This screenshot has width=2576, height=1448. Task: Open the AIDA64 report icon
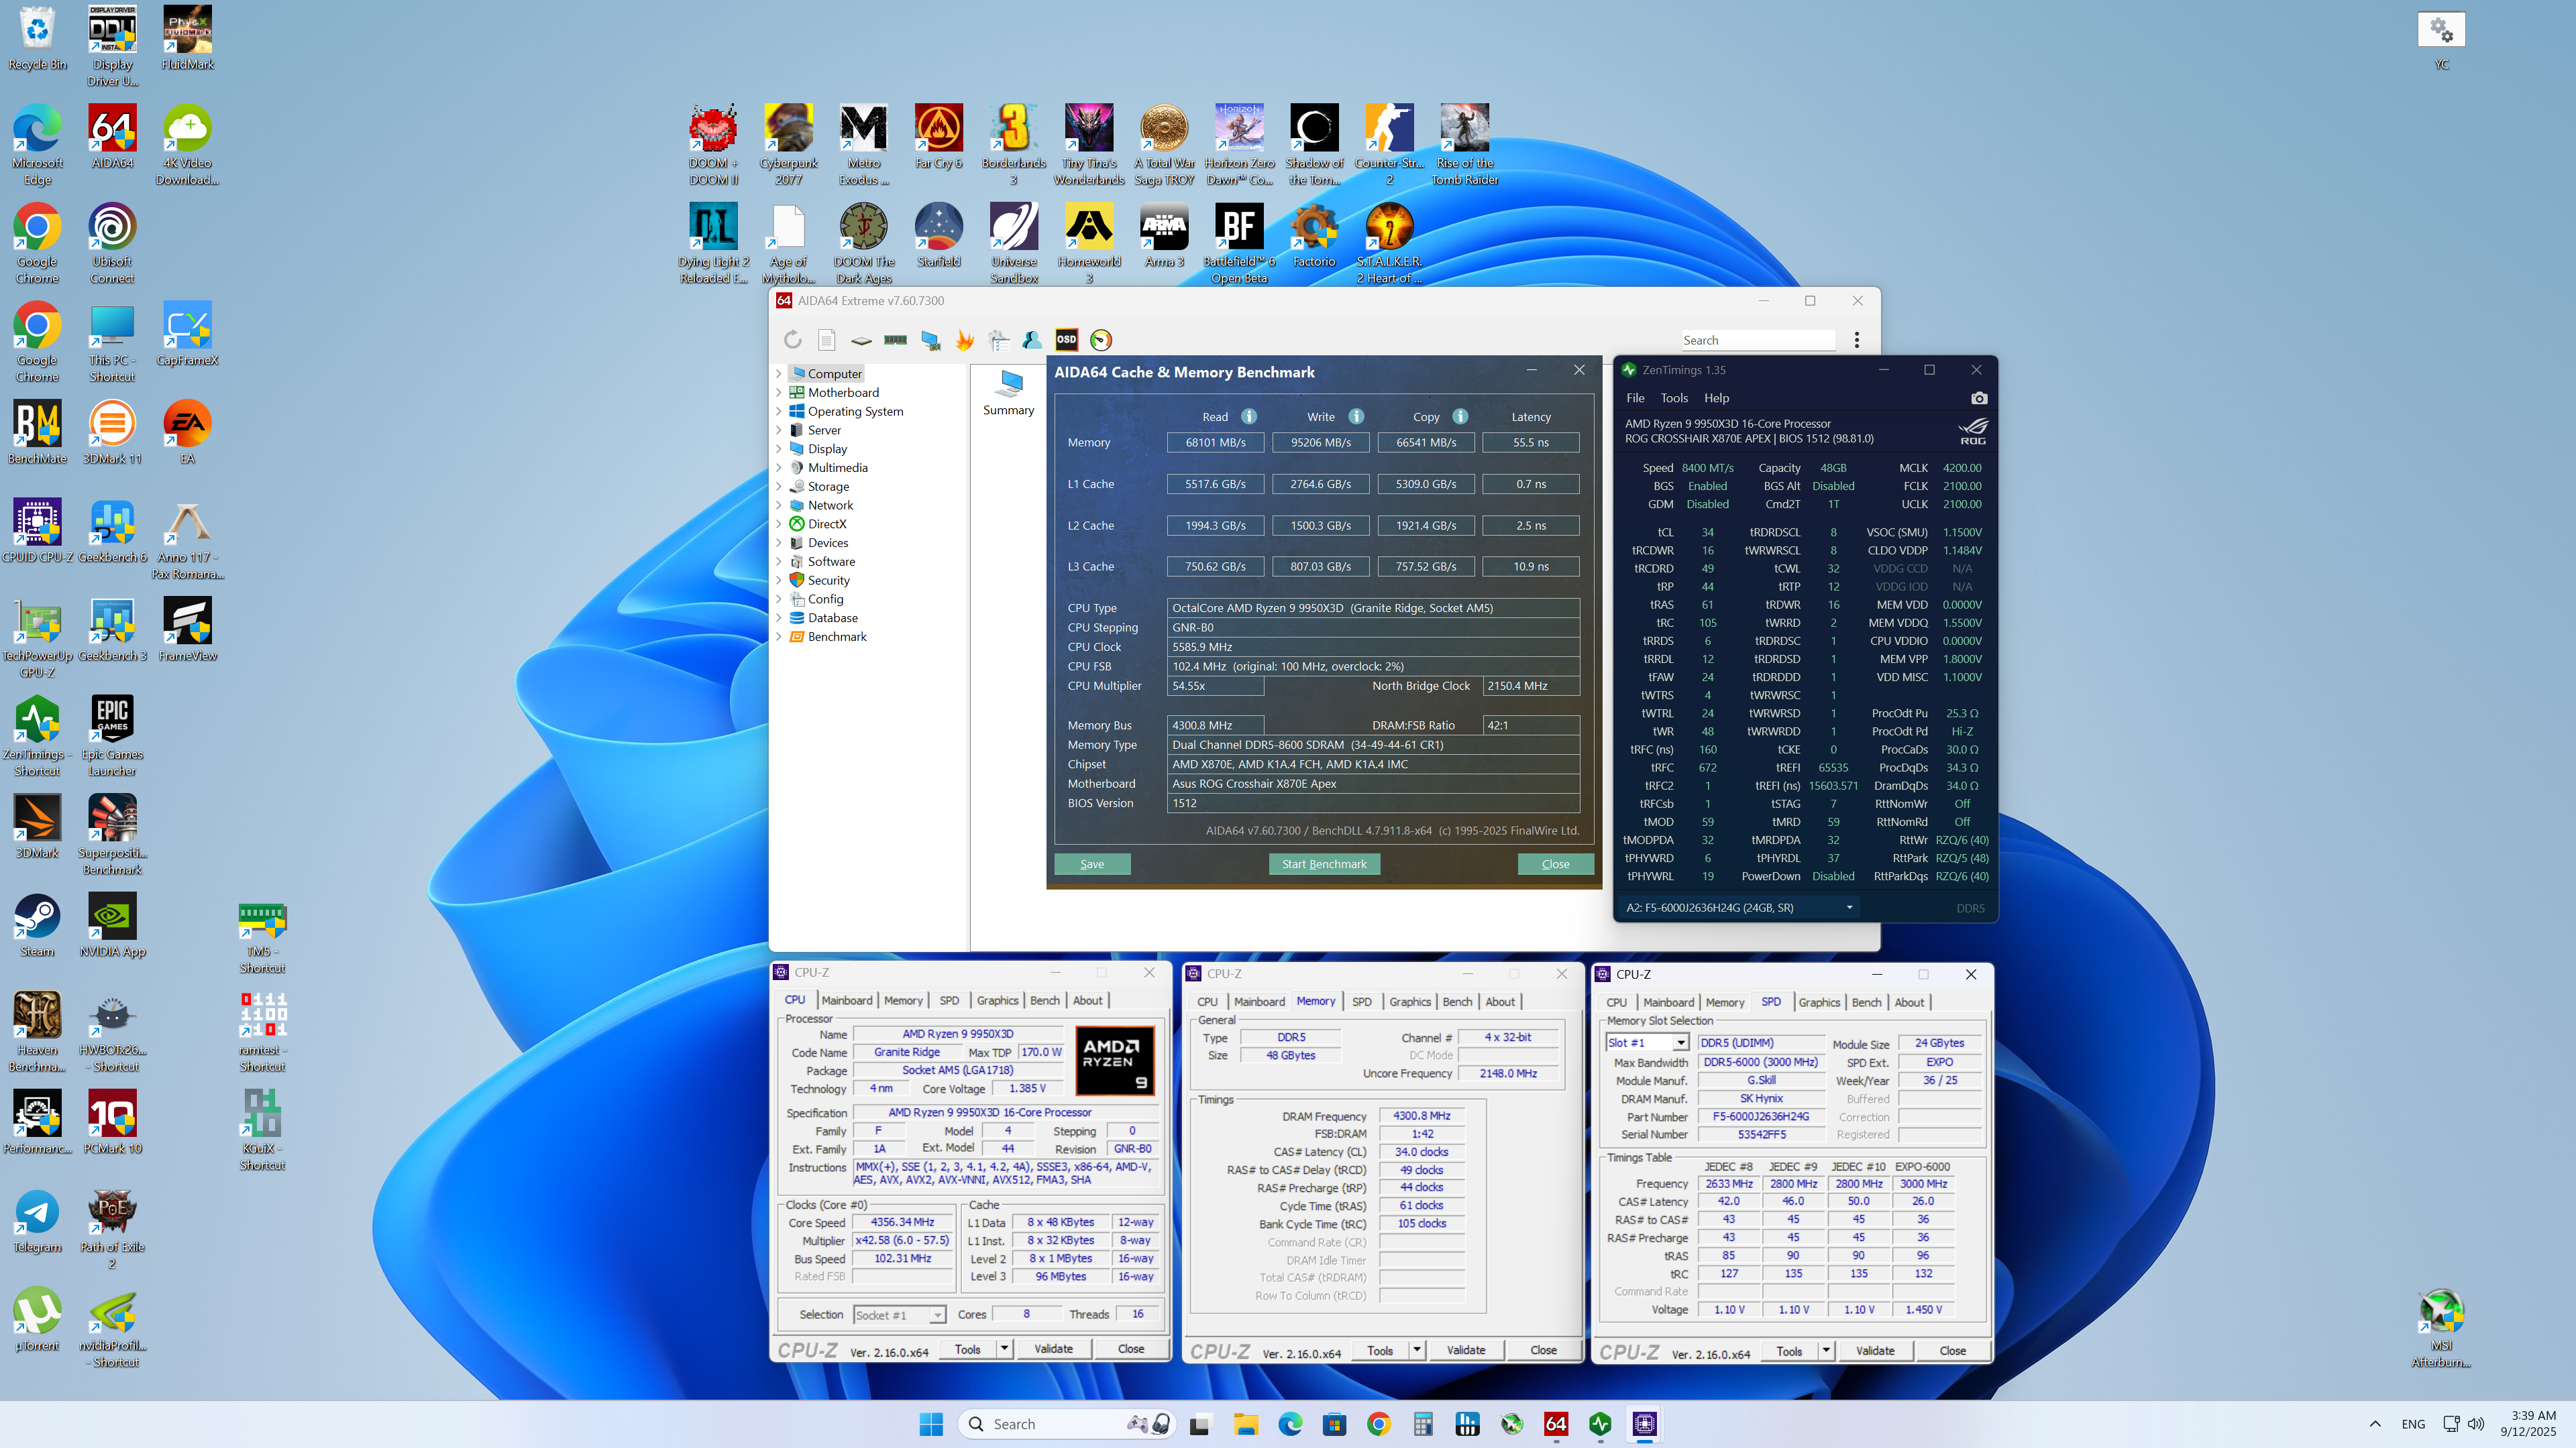pos(826,340)
